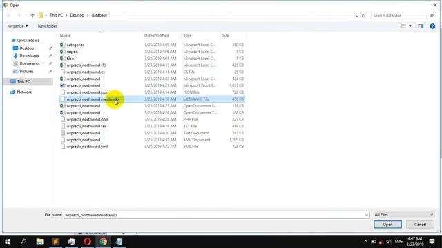Expand the File name history dropdown
This screenshot has height=248, width=442.
[x=367, y=215]
